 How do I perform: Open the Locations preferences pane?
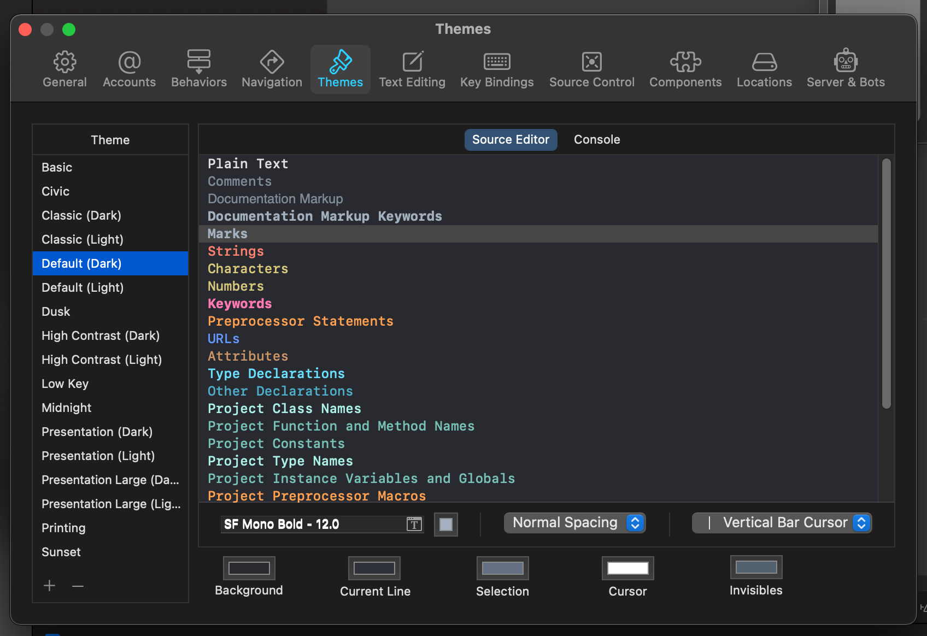764,69
